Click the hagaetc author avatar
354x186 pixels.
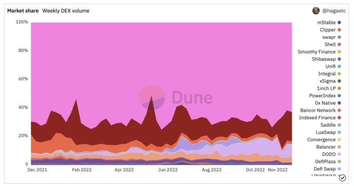coord(316,11)
